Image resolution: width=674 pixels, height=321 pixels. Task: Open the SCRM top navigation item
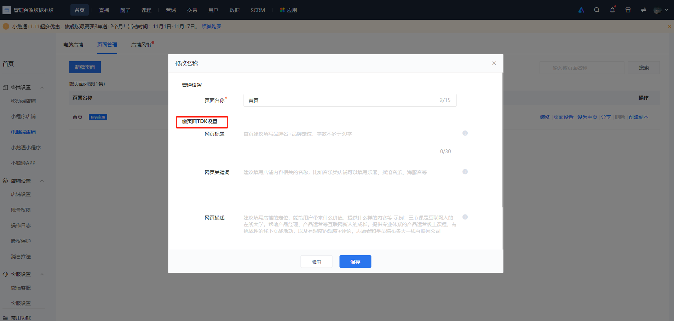(258, 10)
